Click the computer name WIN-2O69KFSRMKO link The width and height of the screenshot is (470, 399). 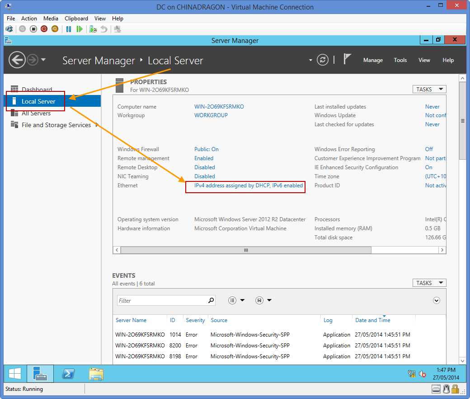pyautogui.click(x=219, y=106)
